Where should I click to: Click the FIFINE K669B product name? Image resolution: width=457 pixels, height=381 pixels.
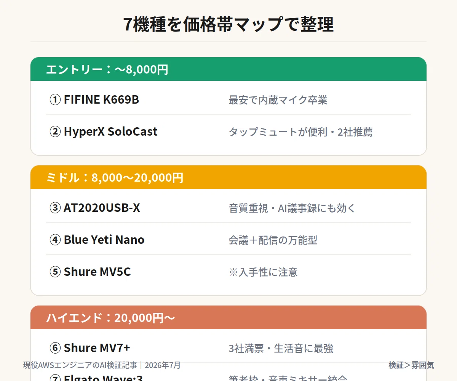101,100
